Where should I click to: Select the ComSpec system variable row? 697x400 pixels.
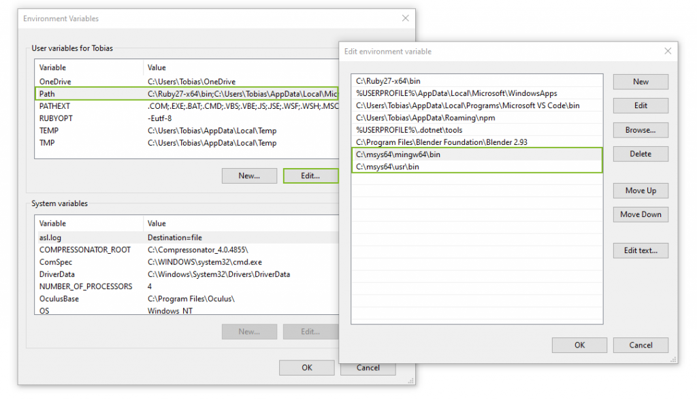pos(187,262)
